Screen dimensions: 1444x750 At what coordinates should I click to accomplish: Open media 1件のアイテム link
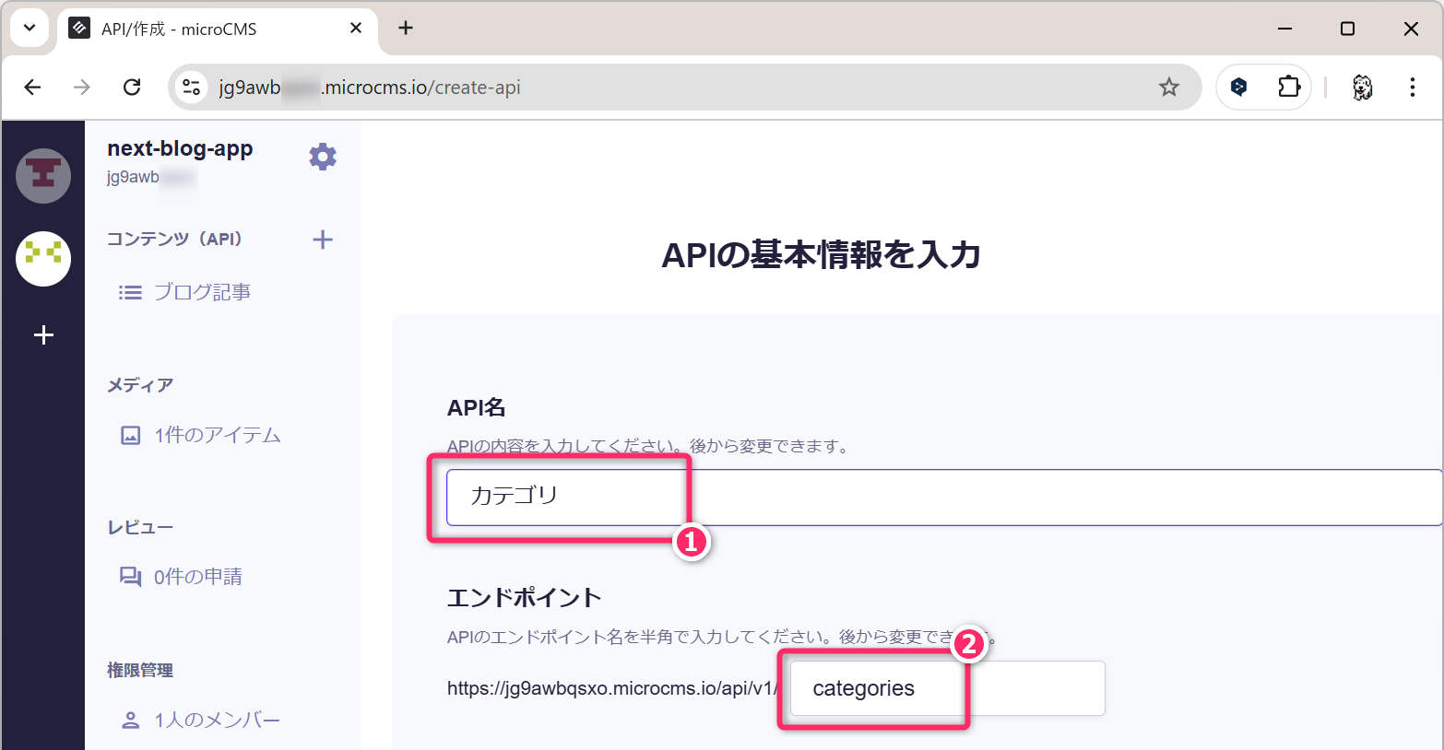click(x=216, y=435)
